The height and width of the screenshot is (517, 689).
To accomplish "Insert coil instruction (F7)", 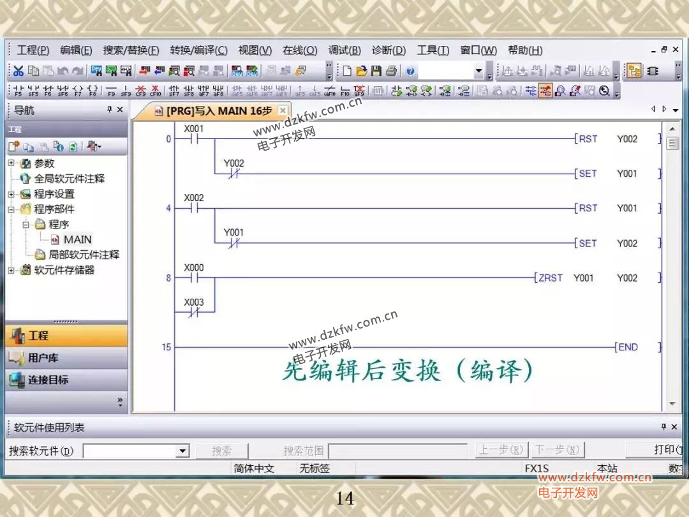I will (78, 91).
